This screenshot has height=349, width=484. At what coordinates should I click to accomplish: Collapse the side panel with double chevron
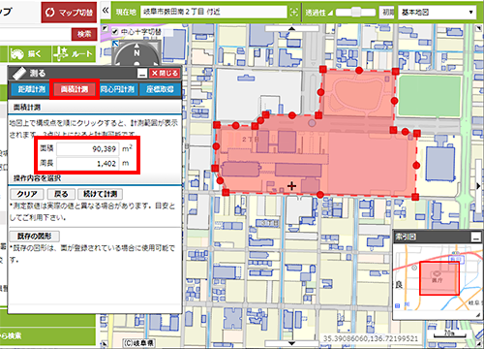pyautogui.click(x=106, y=11)
